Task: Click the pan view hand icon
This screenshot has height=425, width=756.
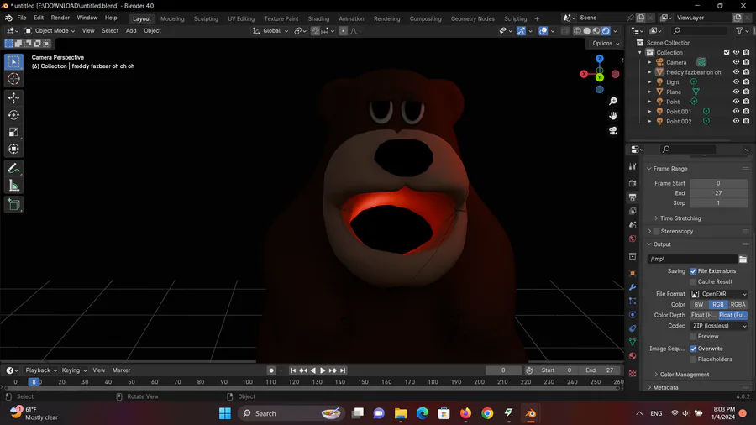Action: click(x=613, y=116)
